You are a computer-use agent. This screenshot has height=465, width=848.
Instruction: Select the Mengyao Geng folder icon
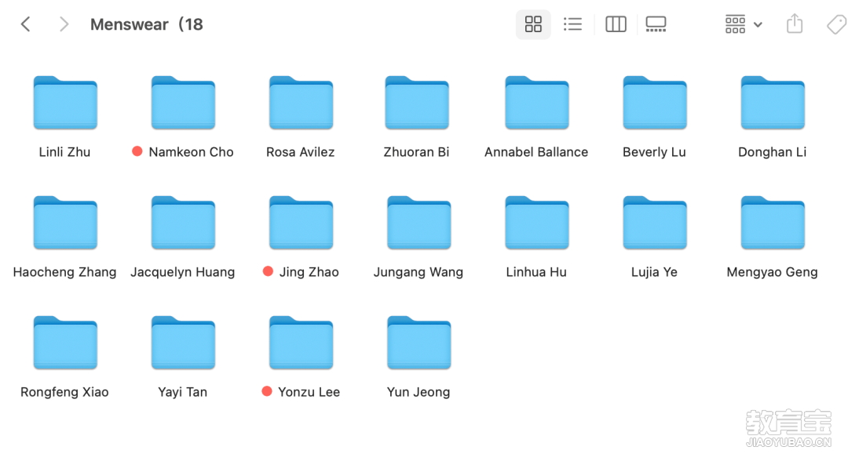pos(773,223)
